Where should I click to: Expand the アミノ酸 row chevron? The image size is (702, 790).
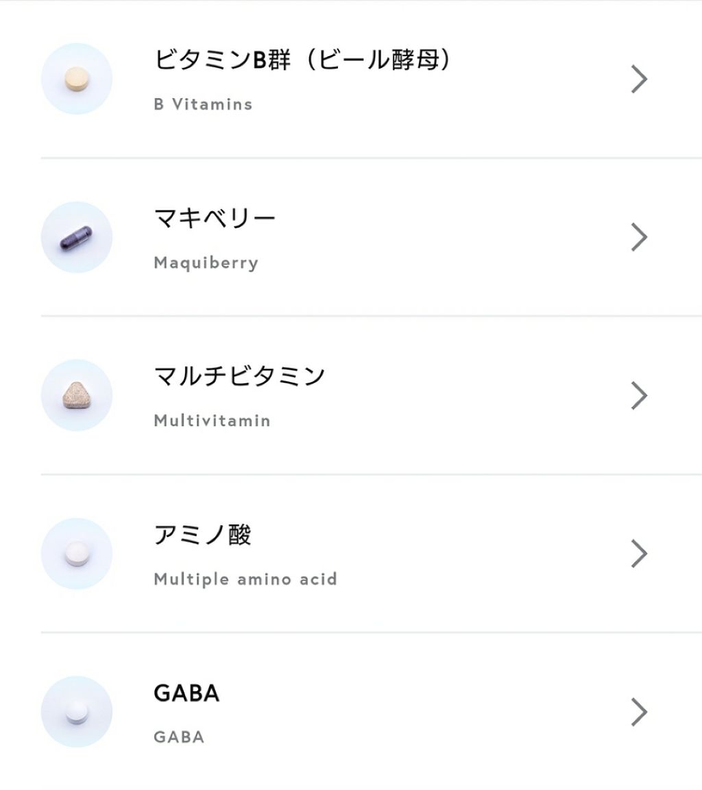(639, 553)
